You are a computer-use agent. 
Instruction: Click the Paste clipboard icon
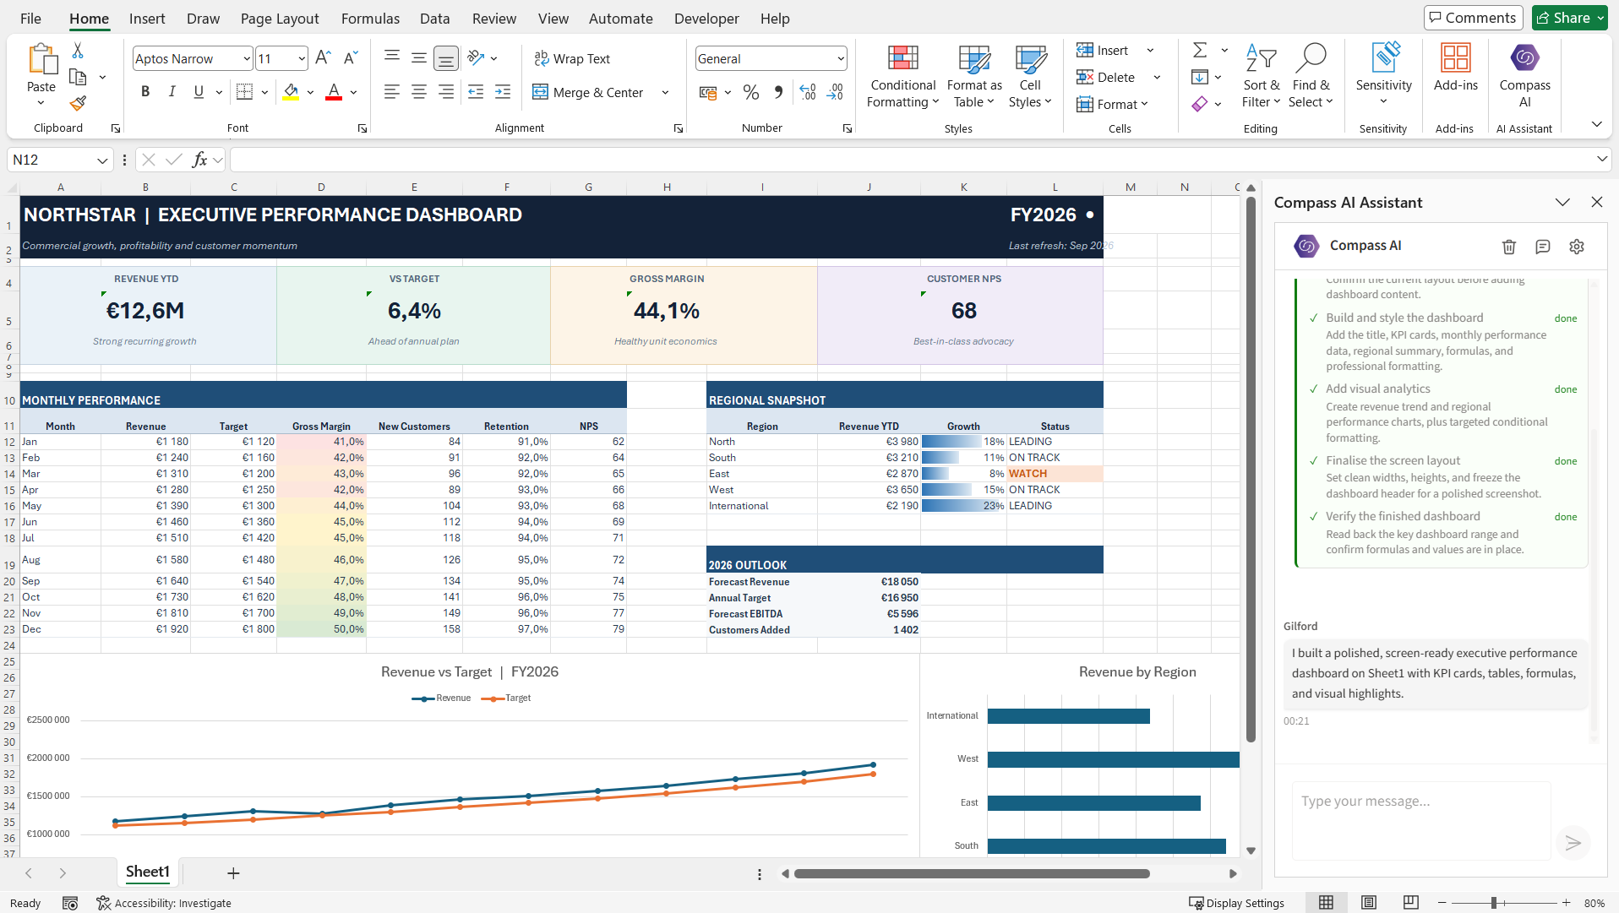point(41,59)
